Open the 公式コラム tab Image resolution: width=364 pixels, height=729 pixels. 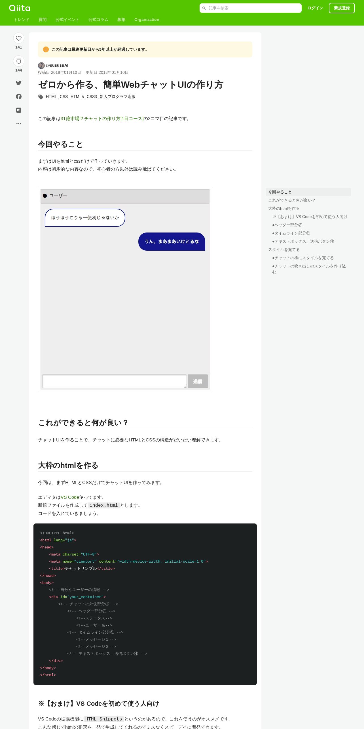pyautogui.click(x=98, y=20)
